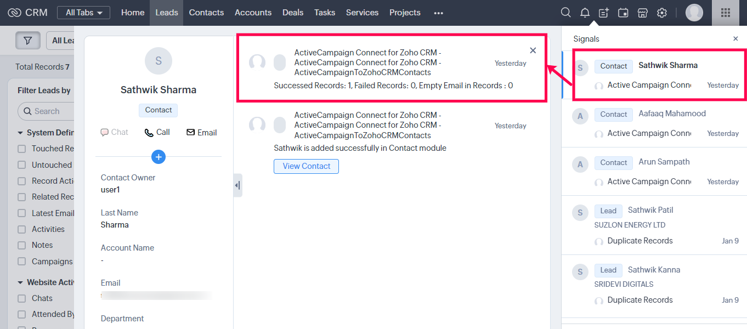Toggle the Campaigns filter checkbox
The image size is (747, 329).
click(x=22, y=262)
